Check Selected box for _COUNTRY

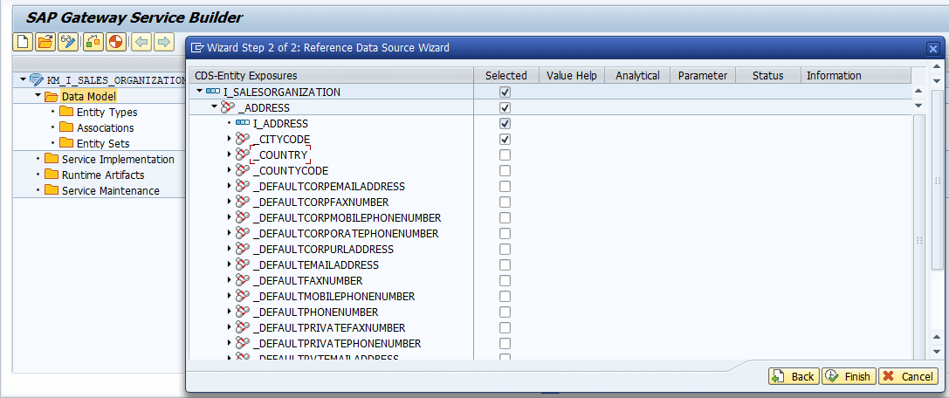(505, 154)
